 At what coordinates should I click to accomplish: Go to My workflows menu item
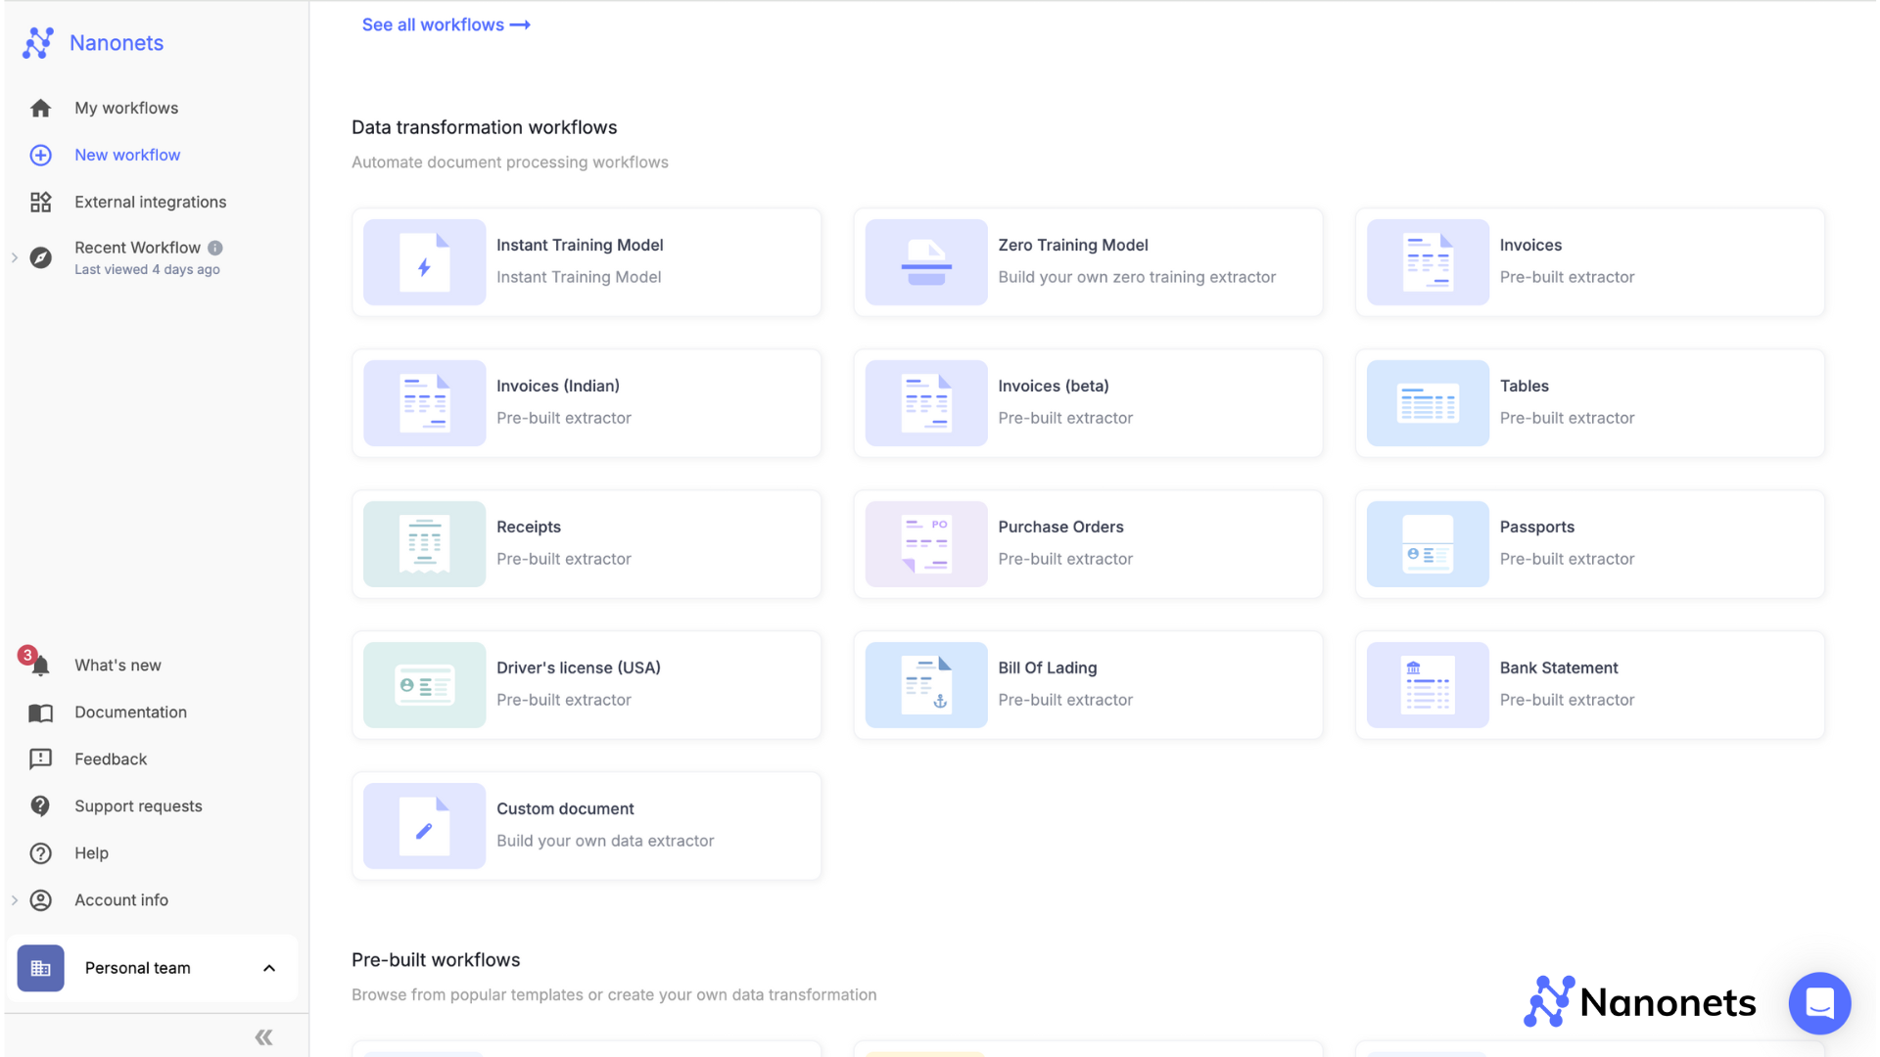point(126,108)
